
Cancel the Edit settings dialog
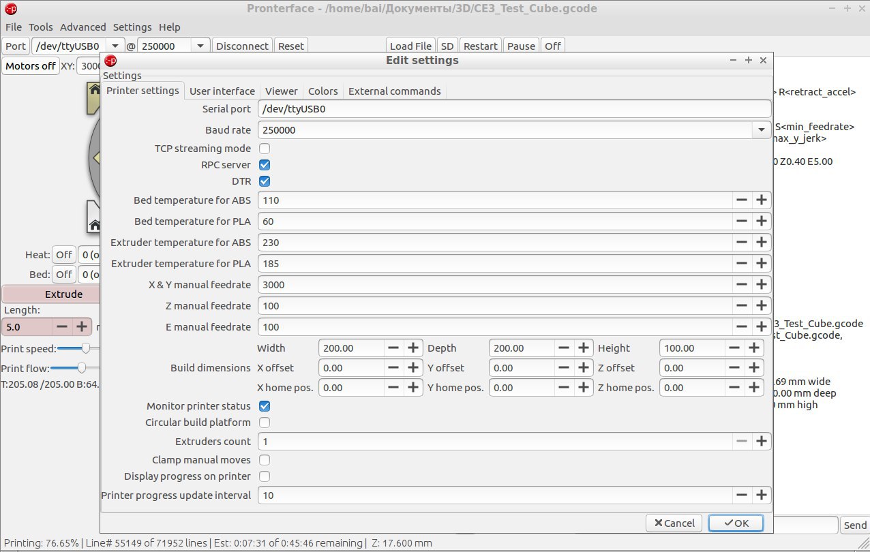674,523
